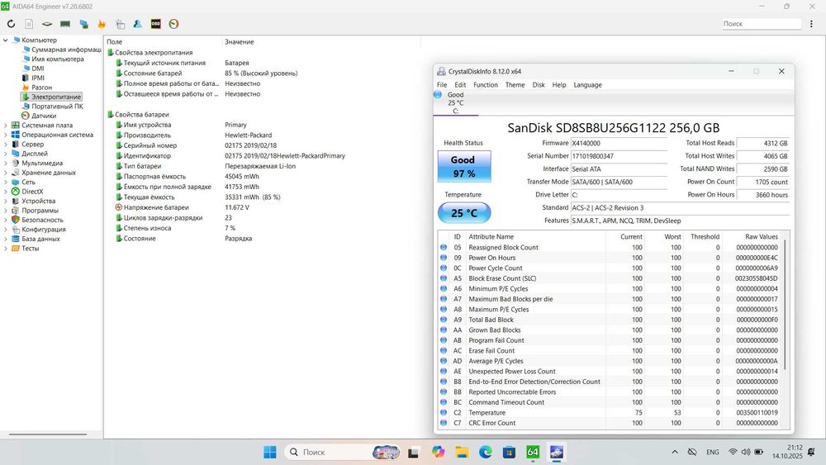Select the Good 25 °C drive C: tab
Image resolution: width=826 pixels, height=465 pixels.
[456, 102]
